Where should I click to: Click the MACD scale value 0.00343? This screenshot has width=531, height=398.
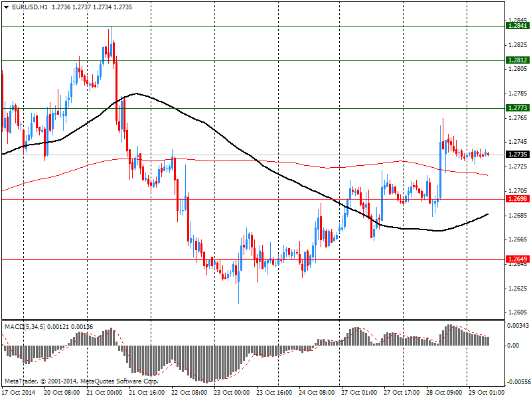(x=518, y=326)
